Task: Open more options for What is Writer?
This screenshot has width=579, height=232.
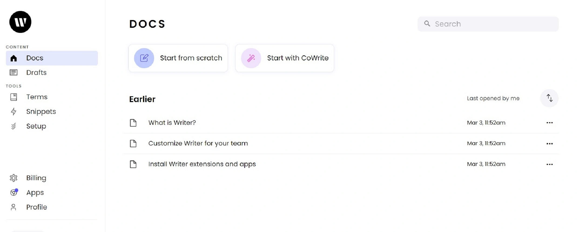Action: click(549, 123)
